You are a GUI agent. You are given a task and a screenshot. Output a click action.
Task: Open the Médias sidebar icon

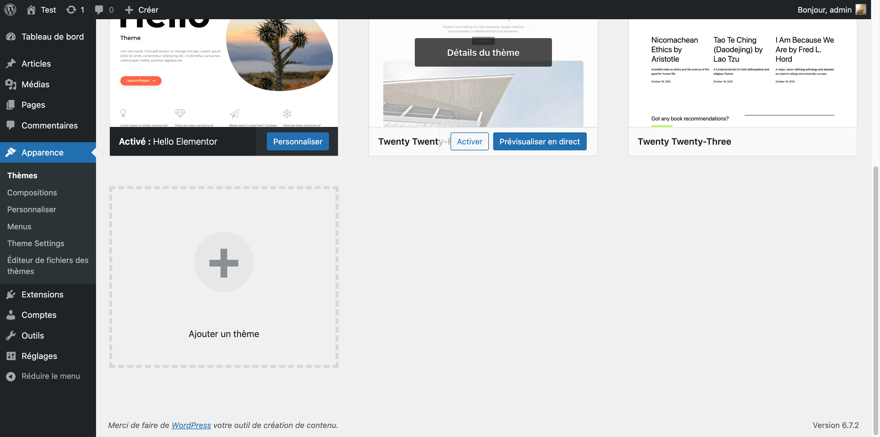tap(11, 84)
